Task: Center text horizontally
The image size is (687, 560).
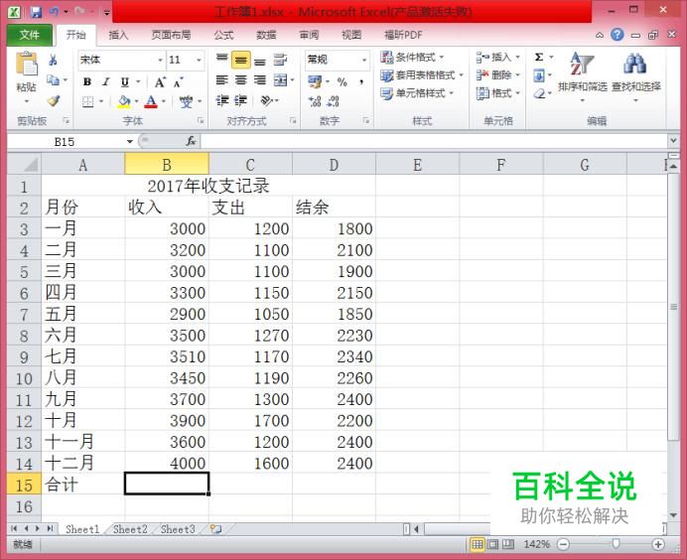Action: click(241, 80)
